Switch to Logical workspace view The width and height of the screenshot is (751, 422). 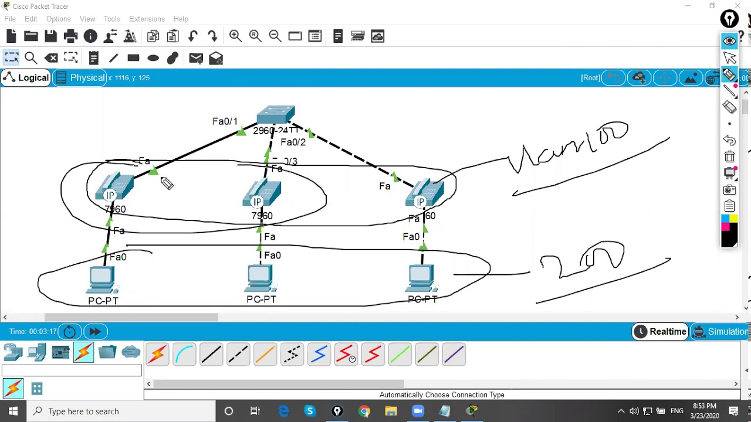coord(25,77)
